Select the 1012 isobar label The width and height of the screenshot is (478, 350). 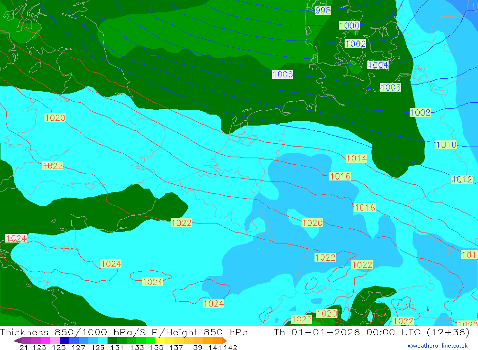pos(462,180)
